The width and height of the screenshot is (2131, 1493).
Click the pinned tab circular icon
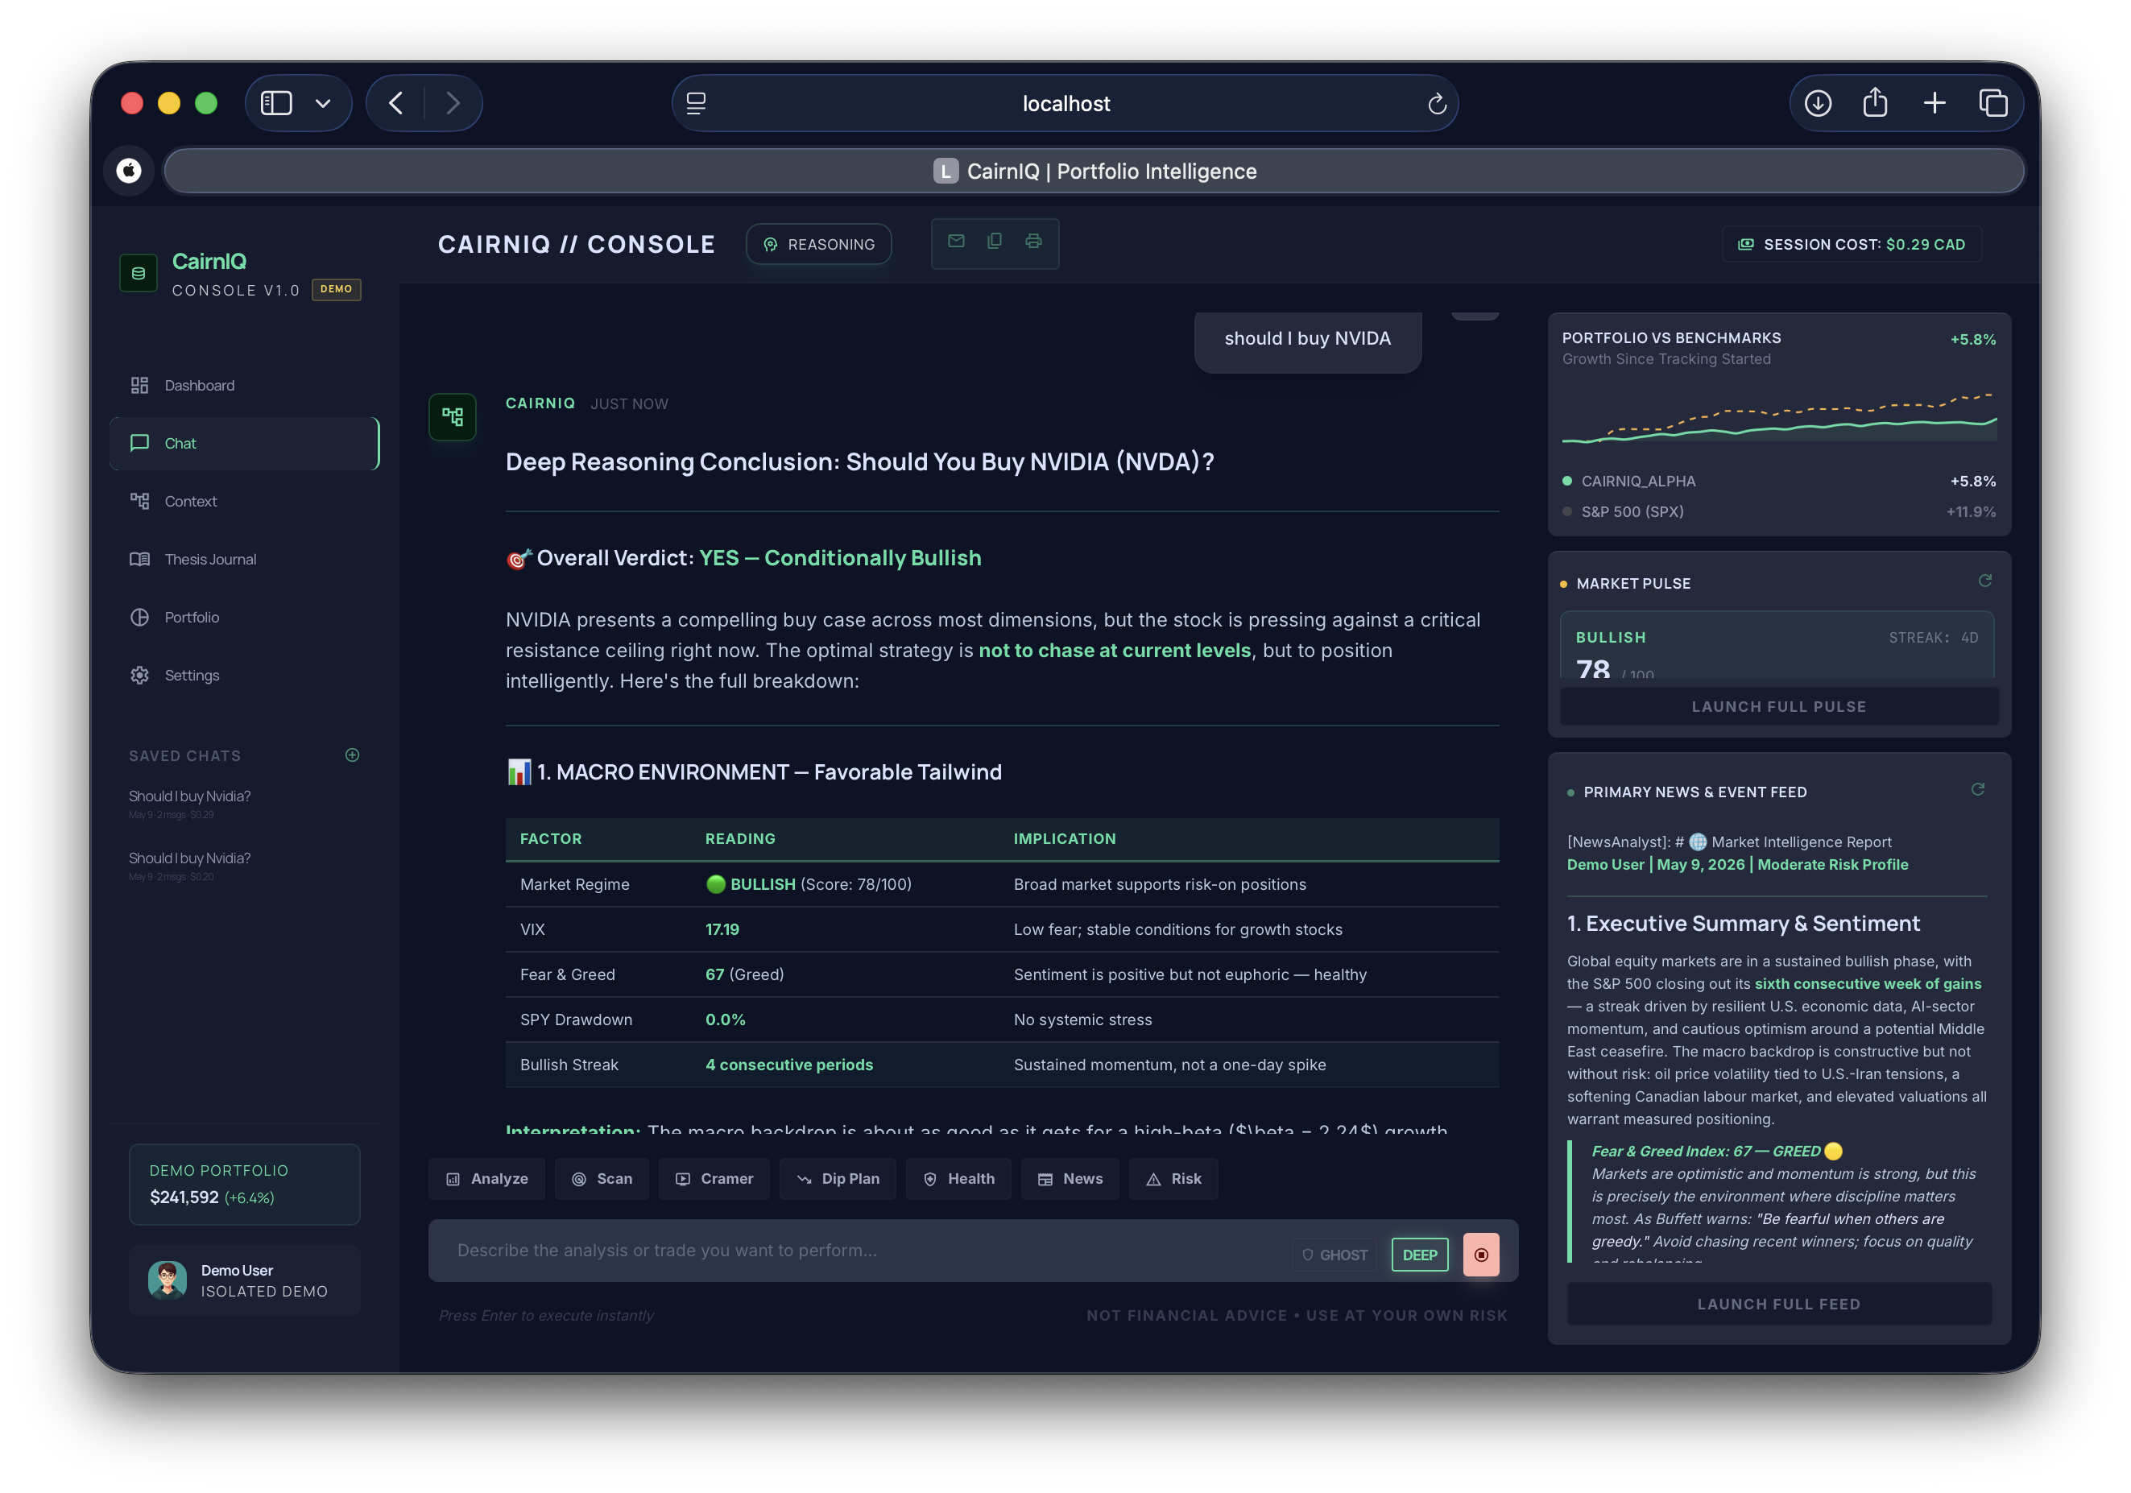[x=129, y=171]
